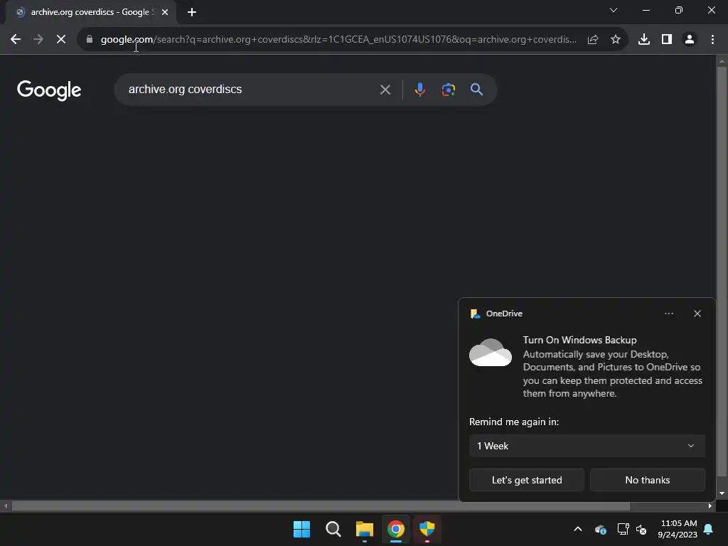The width and height of the screenshot is (728, 546).
Task: Dismiss the OneDrive notification
Action: [697, 314]
